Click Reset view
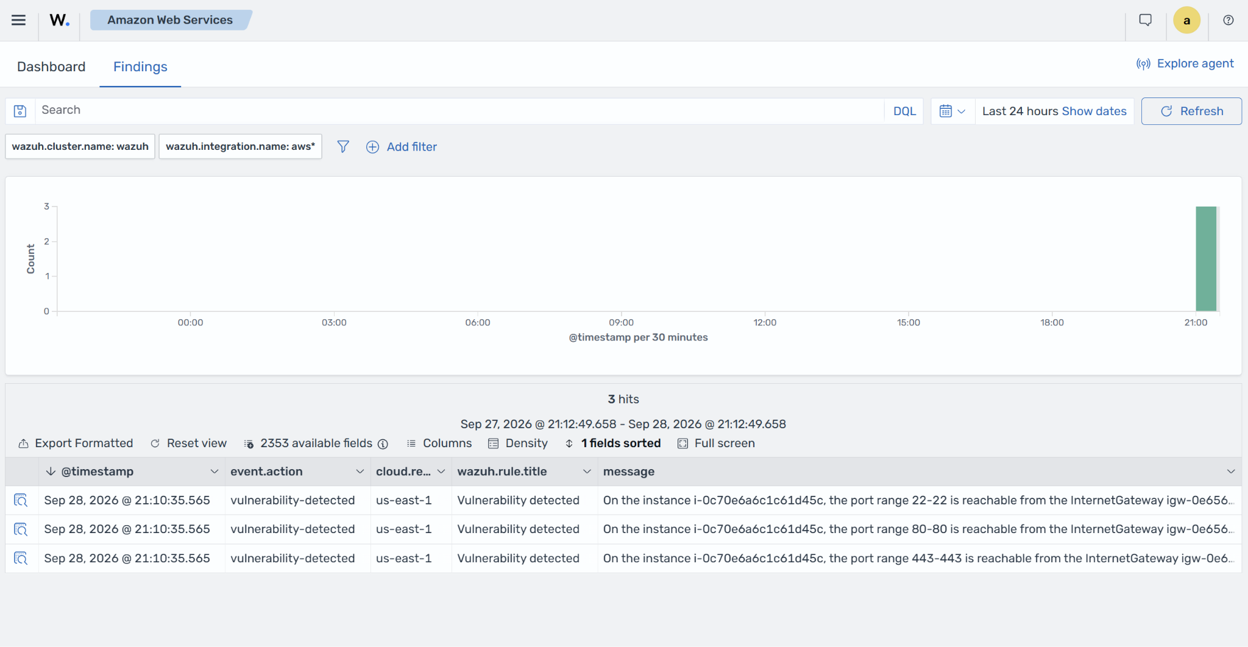Viewport: 1248px width, 647px height. [x=189, y=444]
